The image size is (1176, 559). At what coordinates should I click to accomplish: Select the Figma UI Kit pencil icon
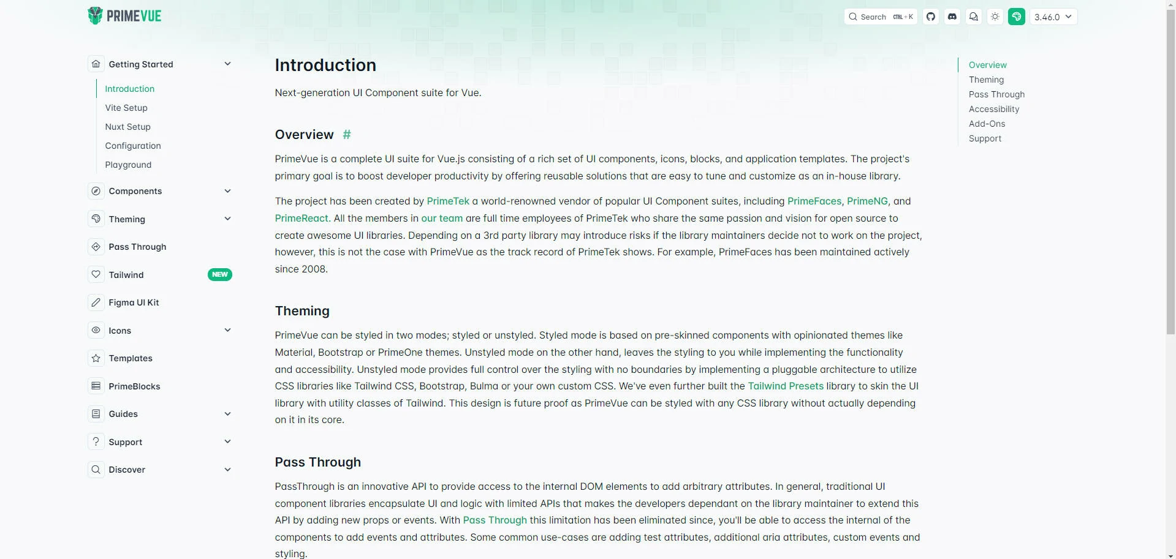pyautogui.click(x=96, y=302)
